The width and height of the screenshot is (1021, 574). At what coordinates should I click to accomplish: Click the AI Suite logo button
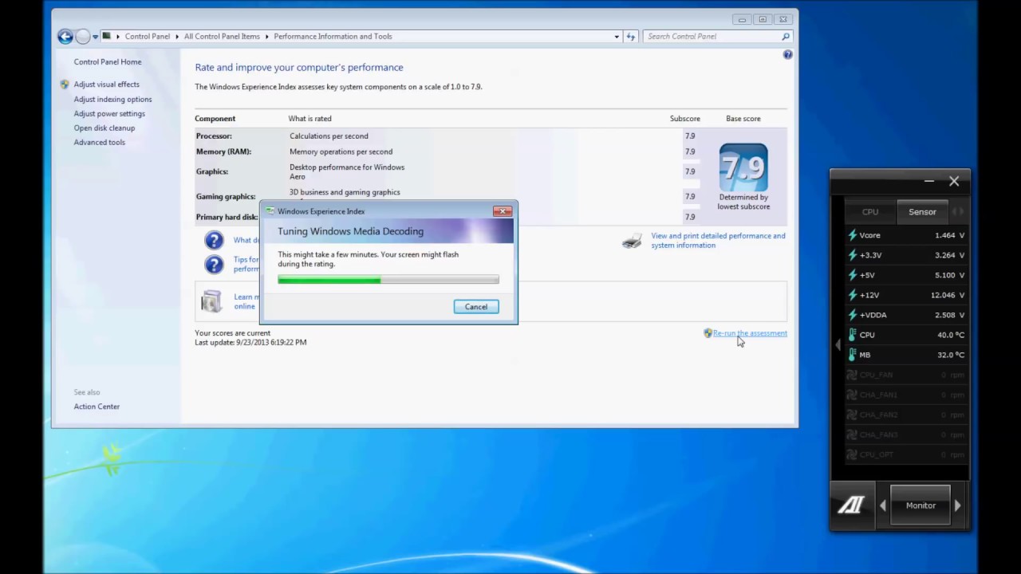pyautogui.click(x=850, y=505)
